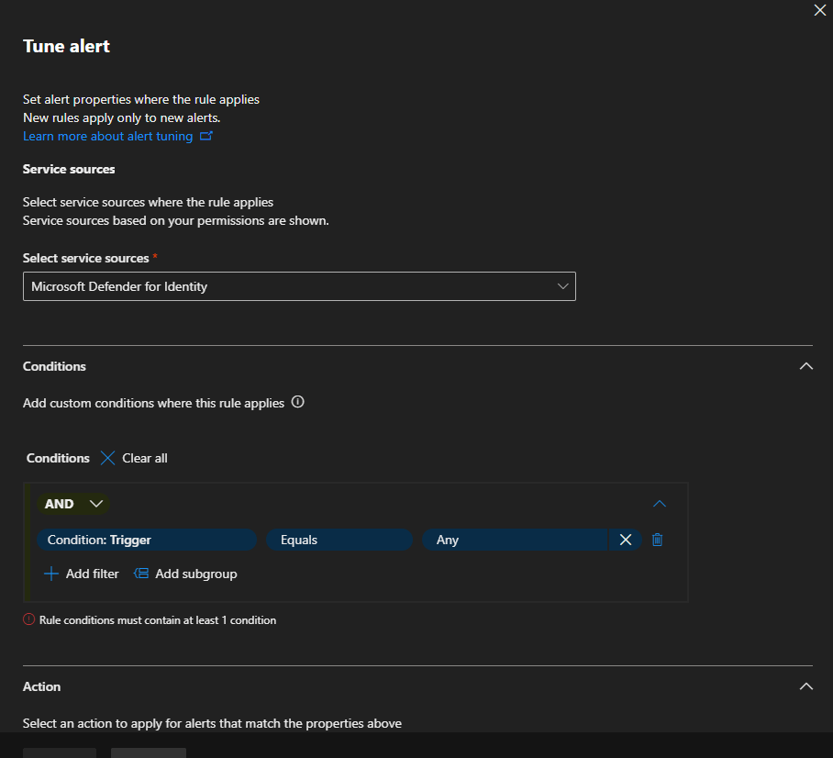Click the Any value field
This screenshot has width=833, height=758.
click(514, 540)
